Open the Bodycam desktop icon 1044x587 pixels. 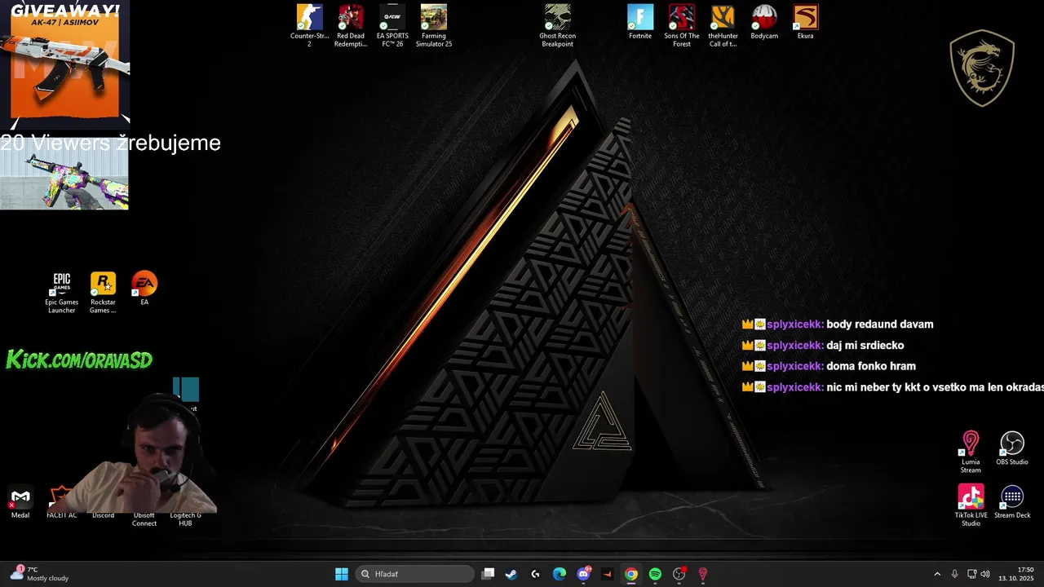pyautogui.click(x=764, y=22)
